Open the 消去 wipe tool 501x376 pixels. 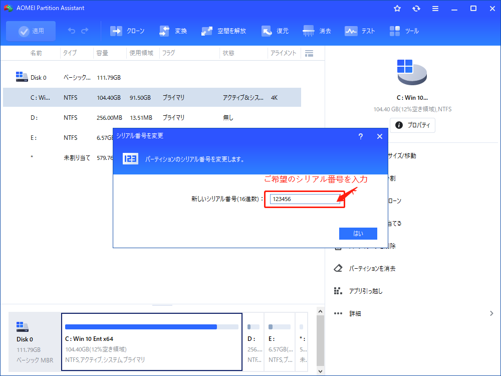pyautogui.click(x=317, y=31)
